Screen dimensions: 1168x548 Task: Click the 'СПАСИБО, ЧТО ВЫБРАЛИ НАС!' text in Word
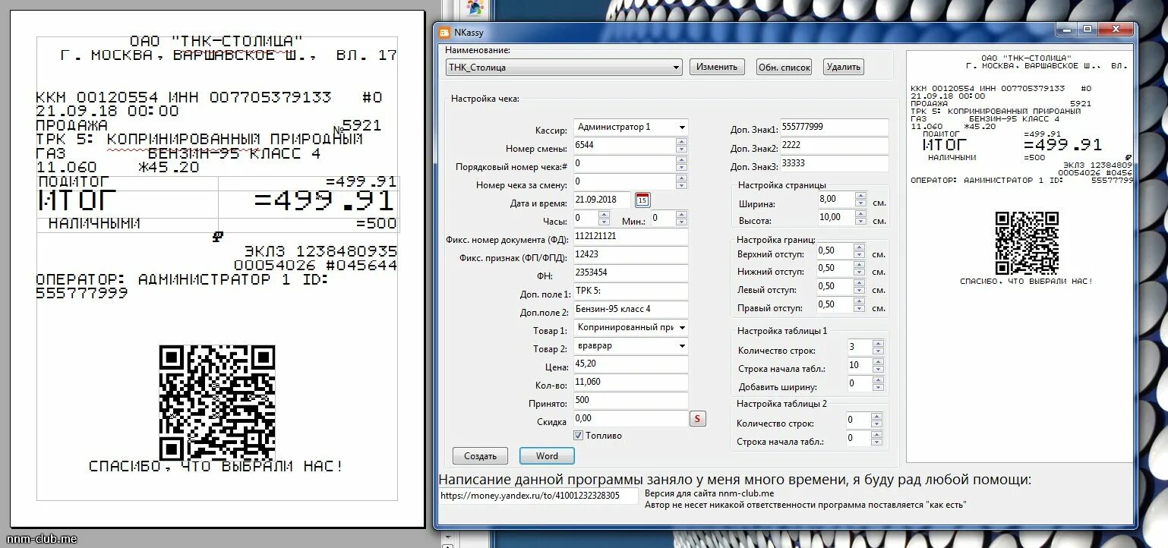pyautogui.click(x=216, y=466)
